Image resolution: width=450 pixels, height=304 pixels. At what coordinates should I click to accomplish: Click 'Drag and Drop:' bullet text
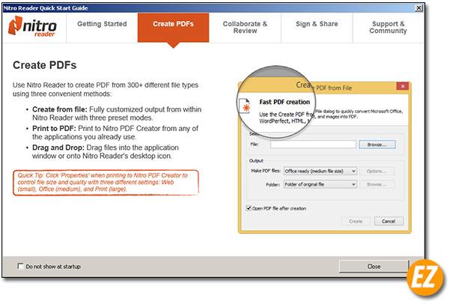click(x=58, y=148)
